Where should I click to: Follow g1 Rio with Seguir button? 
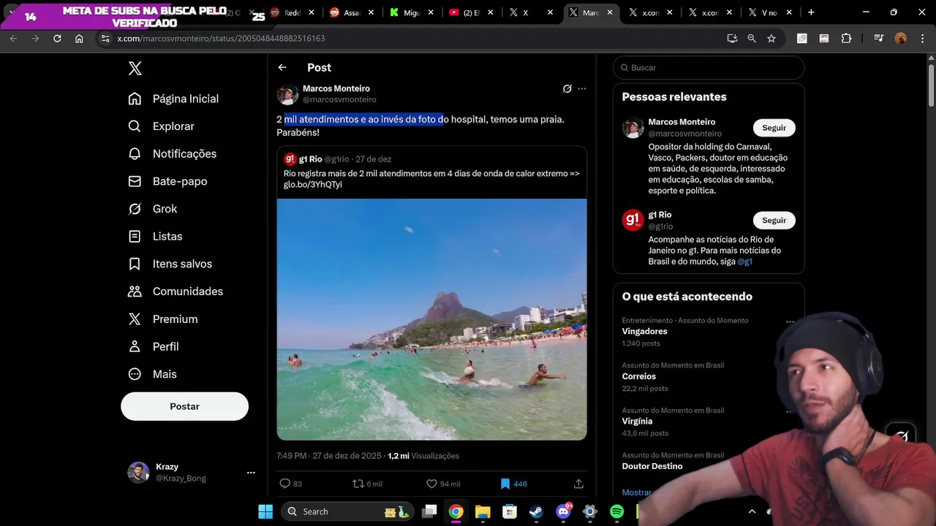[x=774, y=221]
